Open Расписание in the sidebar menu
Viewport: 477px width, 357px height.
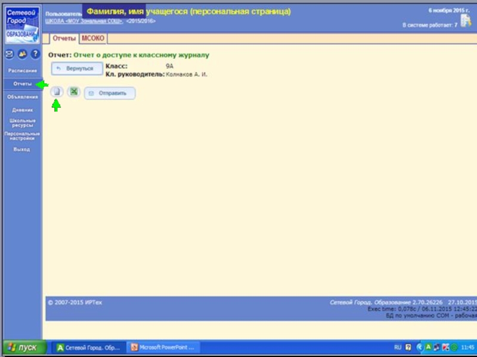click(x=22, y=71)
